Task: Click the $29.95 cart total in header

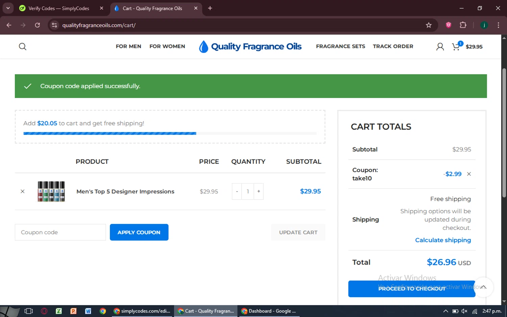Action: point(474,47)
